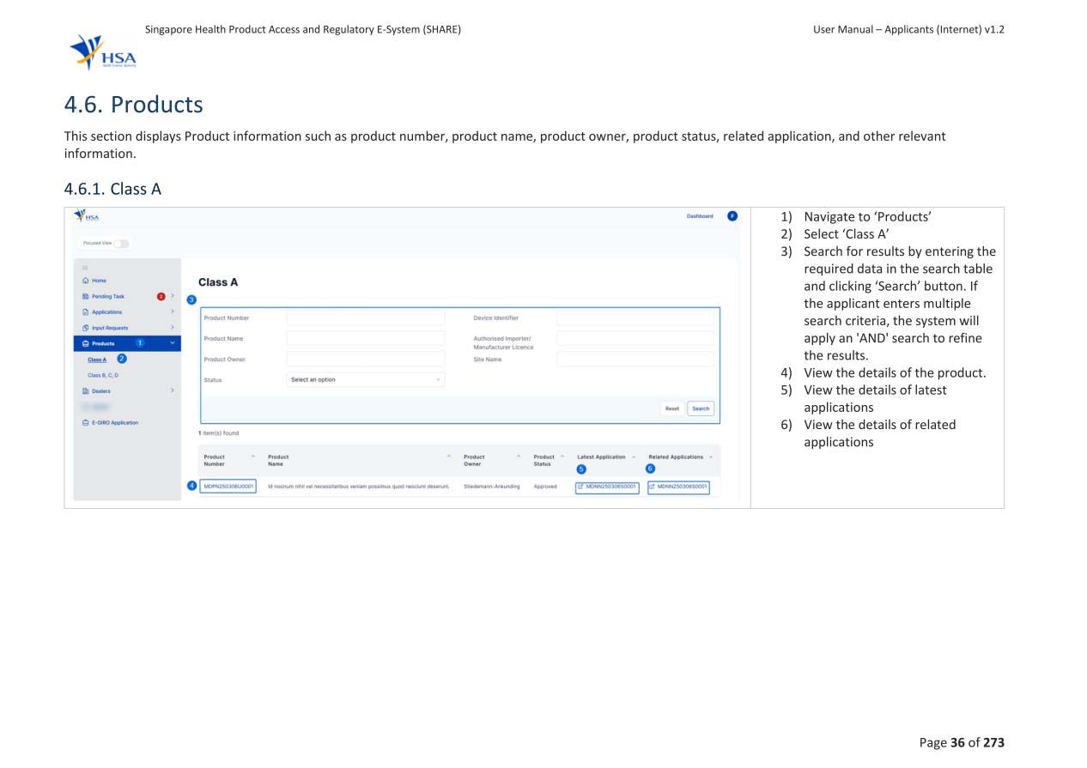Expand the Pending Task chevron

(x=173, y=297)
